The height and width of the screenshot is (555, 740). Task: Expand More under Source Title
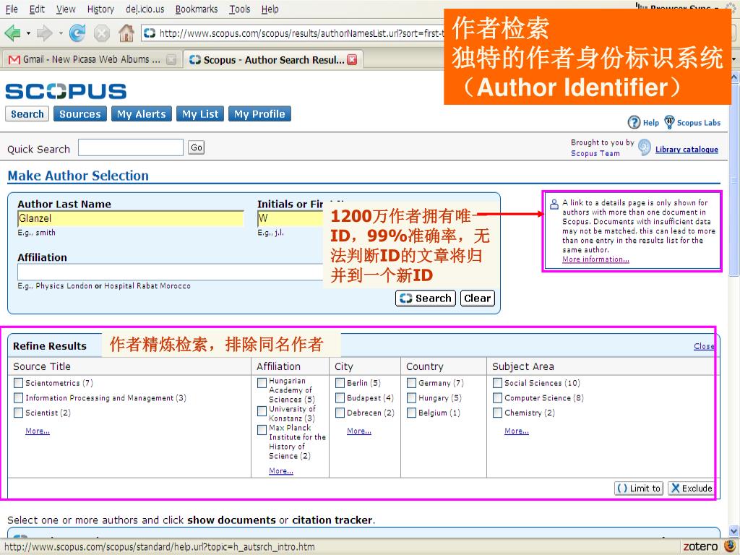pos(38,431)
